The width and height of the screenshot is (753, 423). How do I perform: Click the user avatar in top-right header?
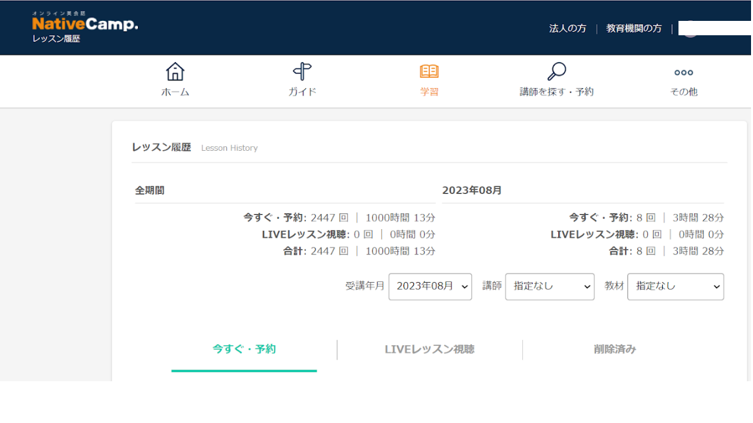[689, 29]
